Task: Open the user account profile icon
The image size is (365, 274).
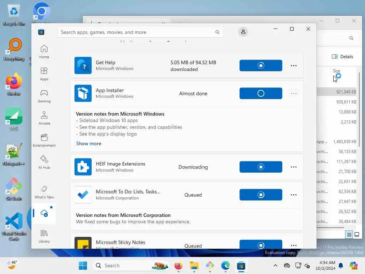Action: click(x=243, y=32)
